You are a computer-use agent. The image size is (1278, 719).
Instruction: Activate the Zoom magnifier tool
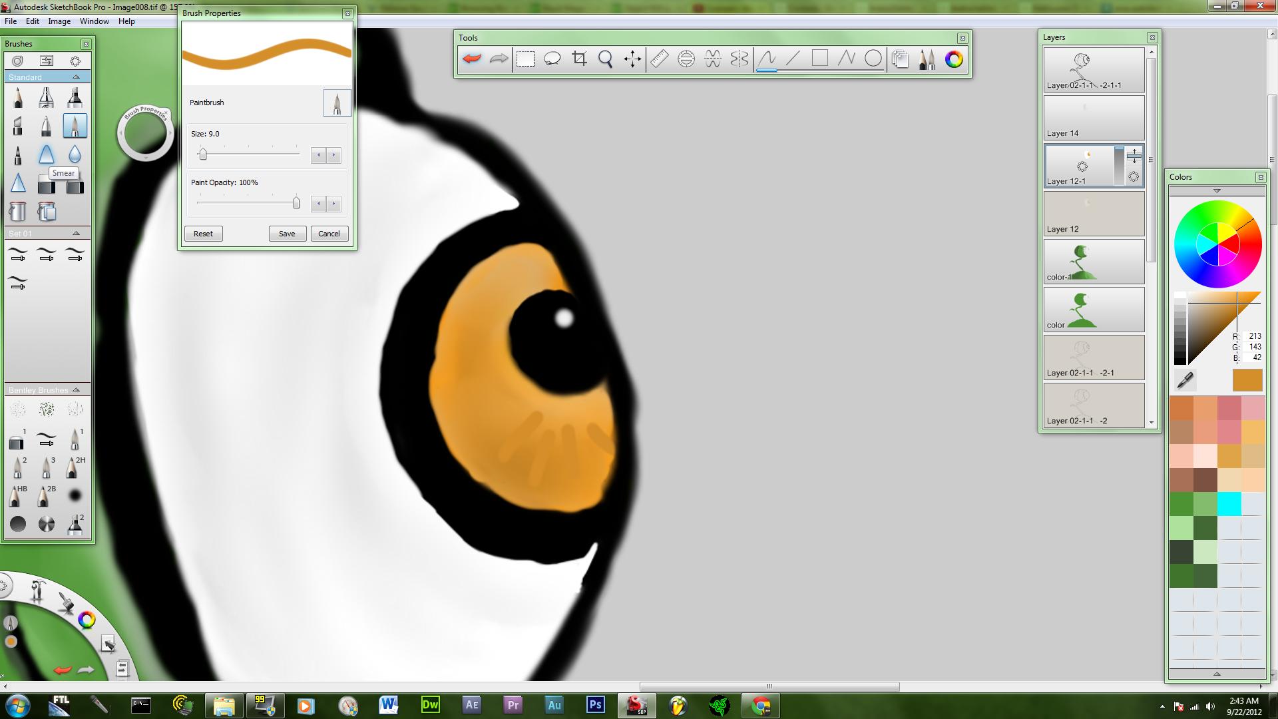click(x=606, y=59)
